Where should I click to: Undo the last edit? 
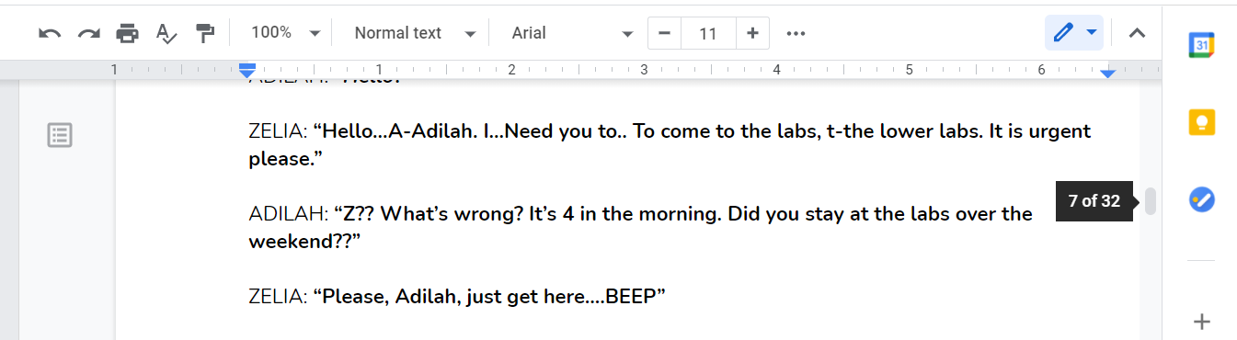(x=50, y=33)
